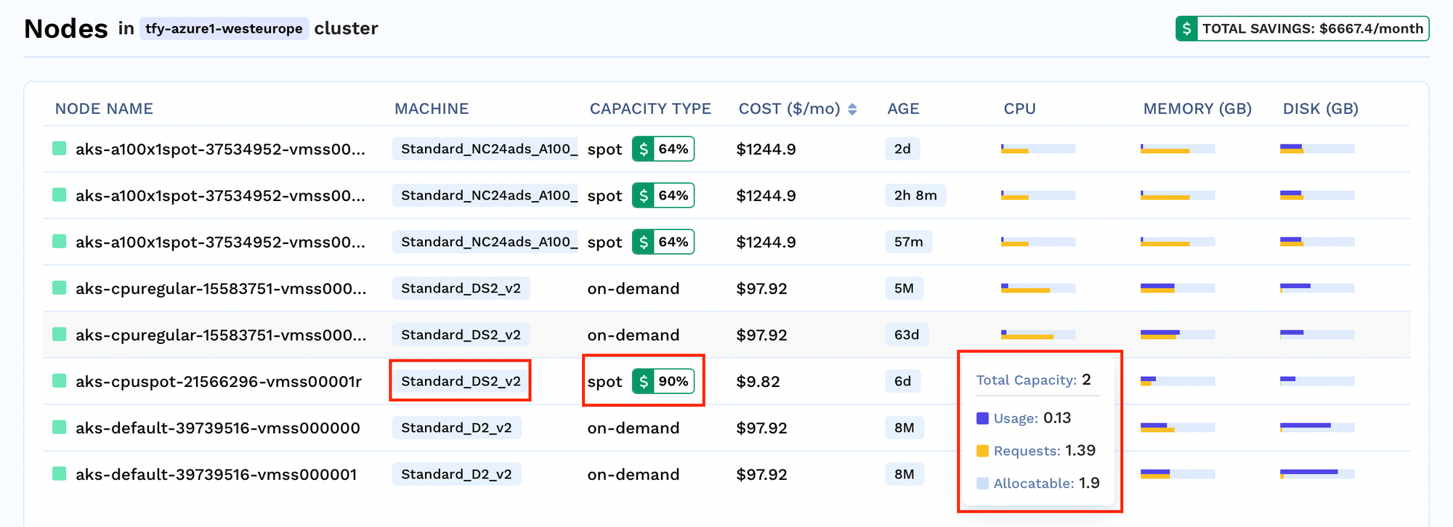Image resolution: width=1453 pixels, height=527 pixels.
Task: Click green status square of aks-default-39739516-vmss000001
Action: click(x=60, y=474)
